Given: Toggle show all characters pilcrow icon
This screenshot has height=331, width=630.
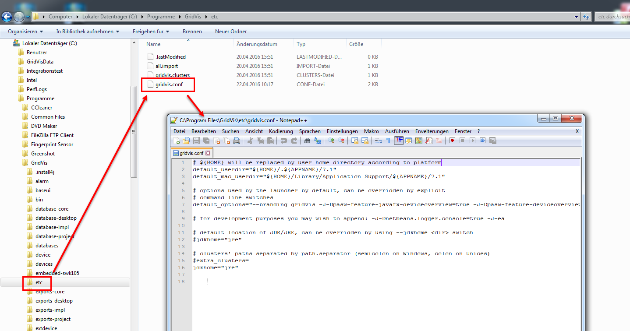Looking at the screenshot, I should [388, 141].
